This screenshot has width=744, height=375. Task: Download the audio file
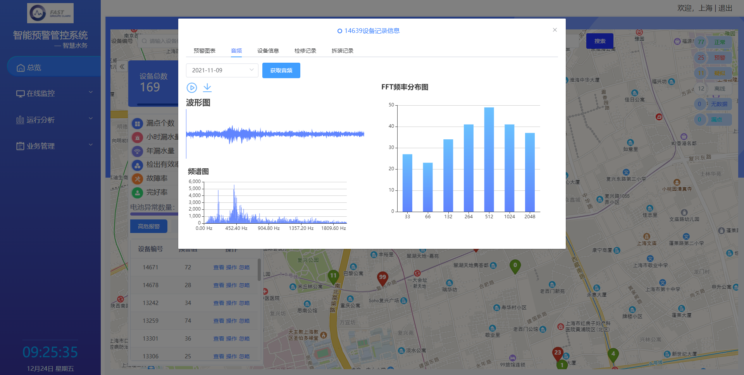[207, 88]
